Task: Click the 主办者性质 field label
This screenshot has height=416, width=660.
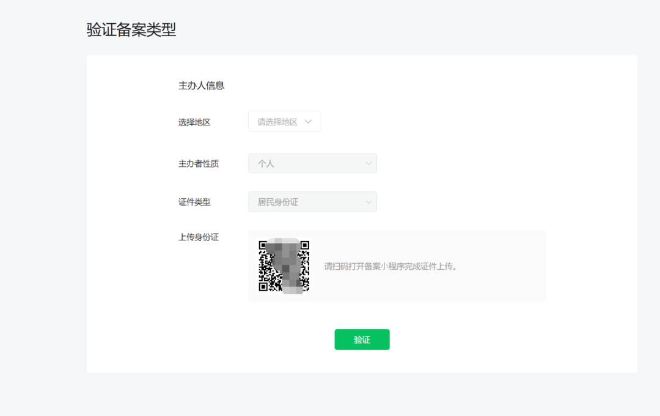Action: [199, 163]
